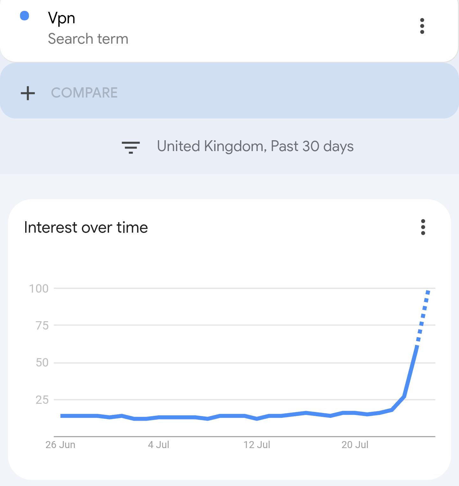
Task: Click the 75 y-axis value
Action: [42, 325]
